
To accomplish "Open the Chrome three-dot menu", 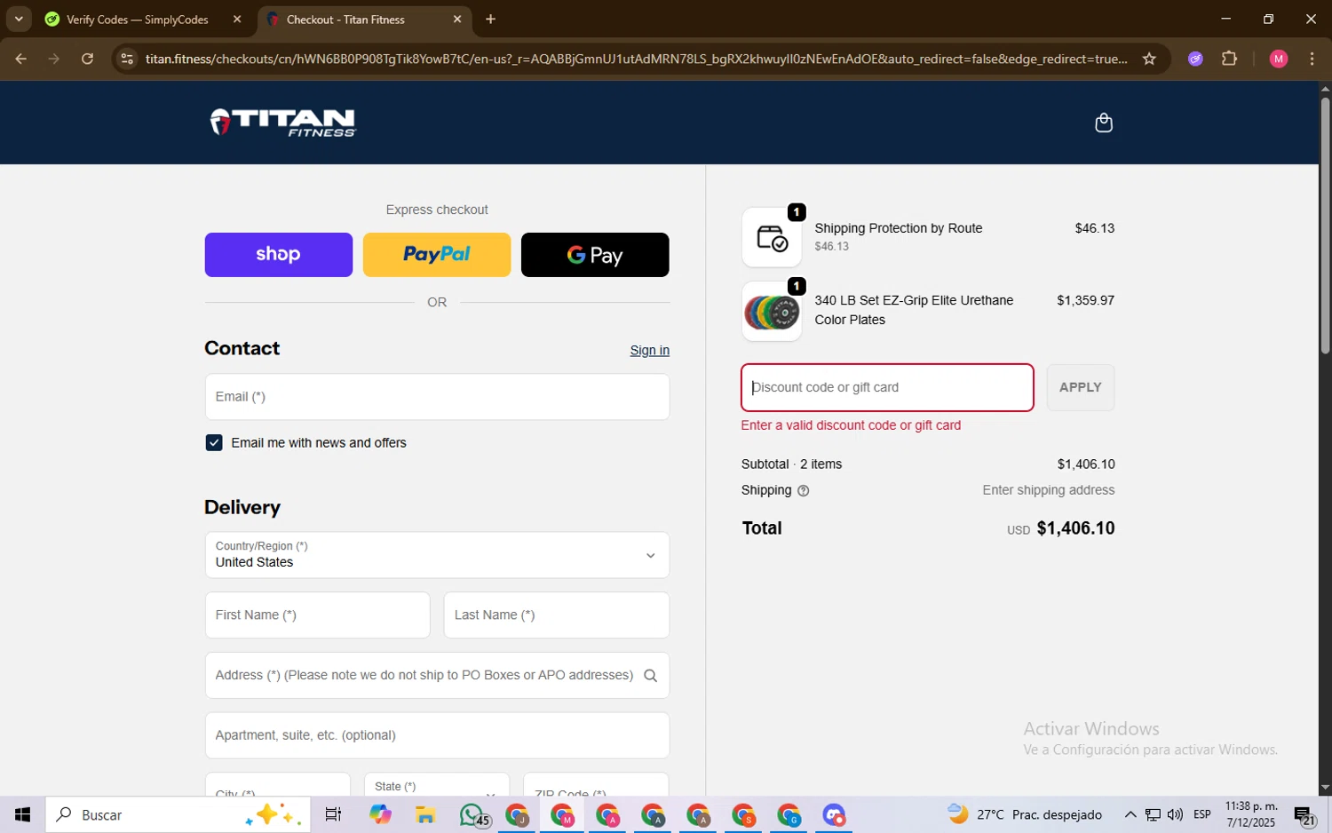I will (x=1312, y=59).
